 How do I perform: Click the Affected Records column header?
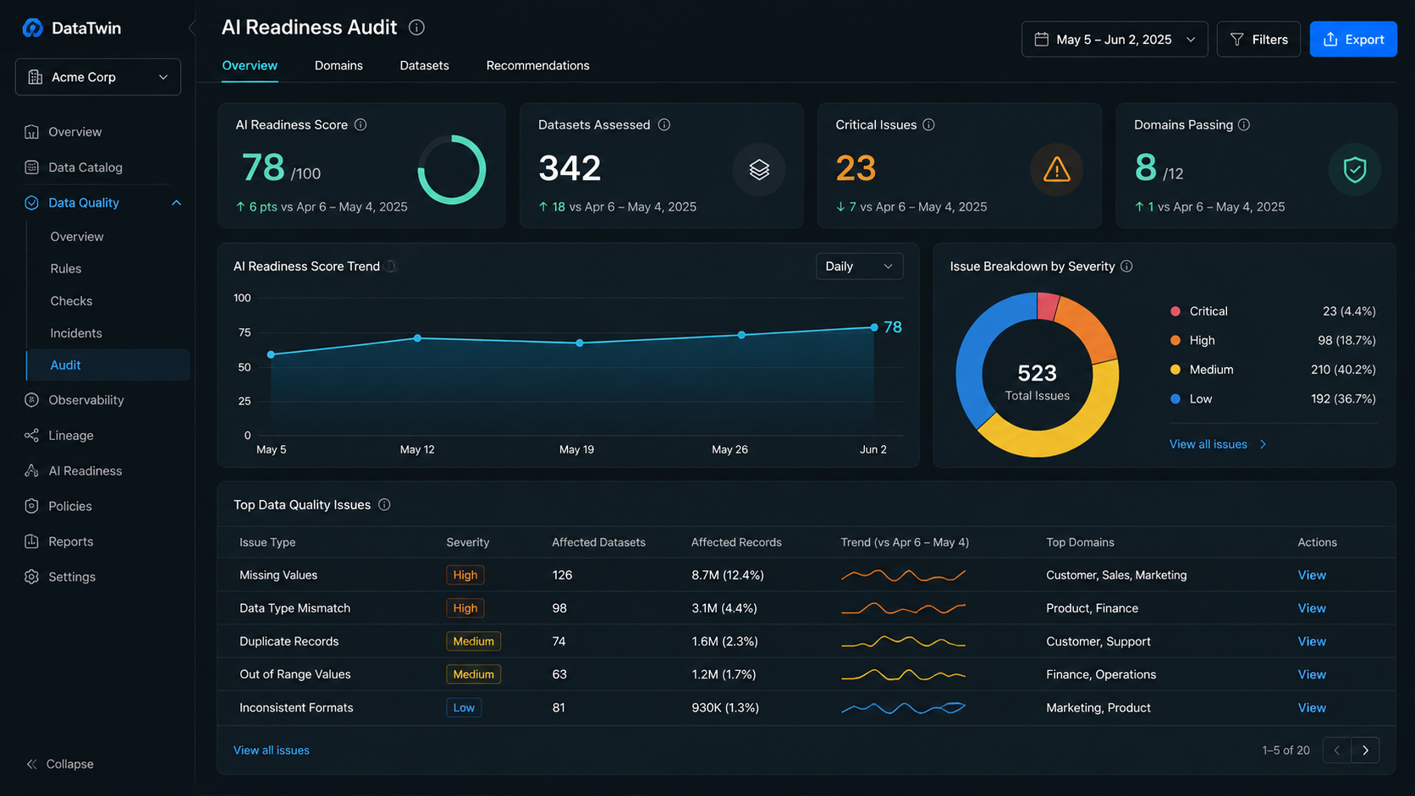(x=736, y=542)
